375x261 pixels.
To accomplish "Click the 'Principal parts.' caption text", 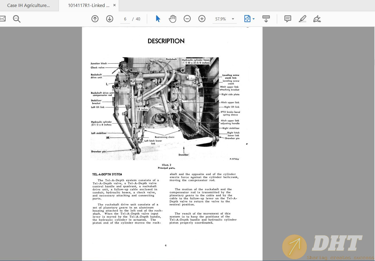I will click(x=166, y=168).
